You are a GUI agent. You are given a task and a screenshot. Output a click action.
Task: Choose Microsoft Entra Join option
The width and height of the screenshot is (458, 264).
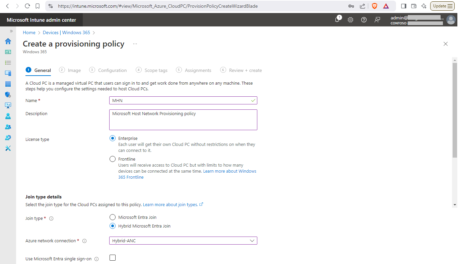(x=113, y=217)
